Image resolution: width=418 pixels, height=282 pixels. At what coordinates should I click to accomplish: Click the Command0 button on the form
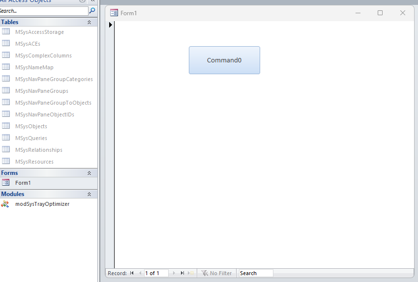pyautogui.click(x=224, y=60)
